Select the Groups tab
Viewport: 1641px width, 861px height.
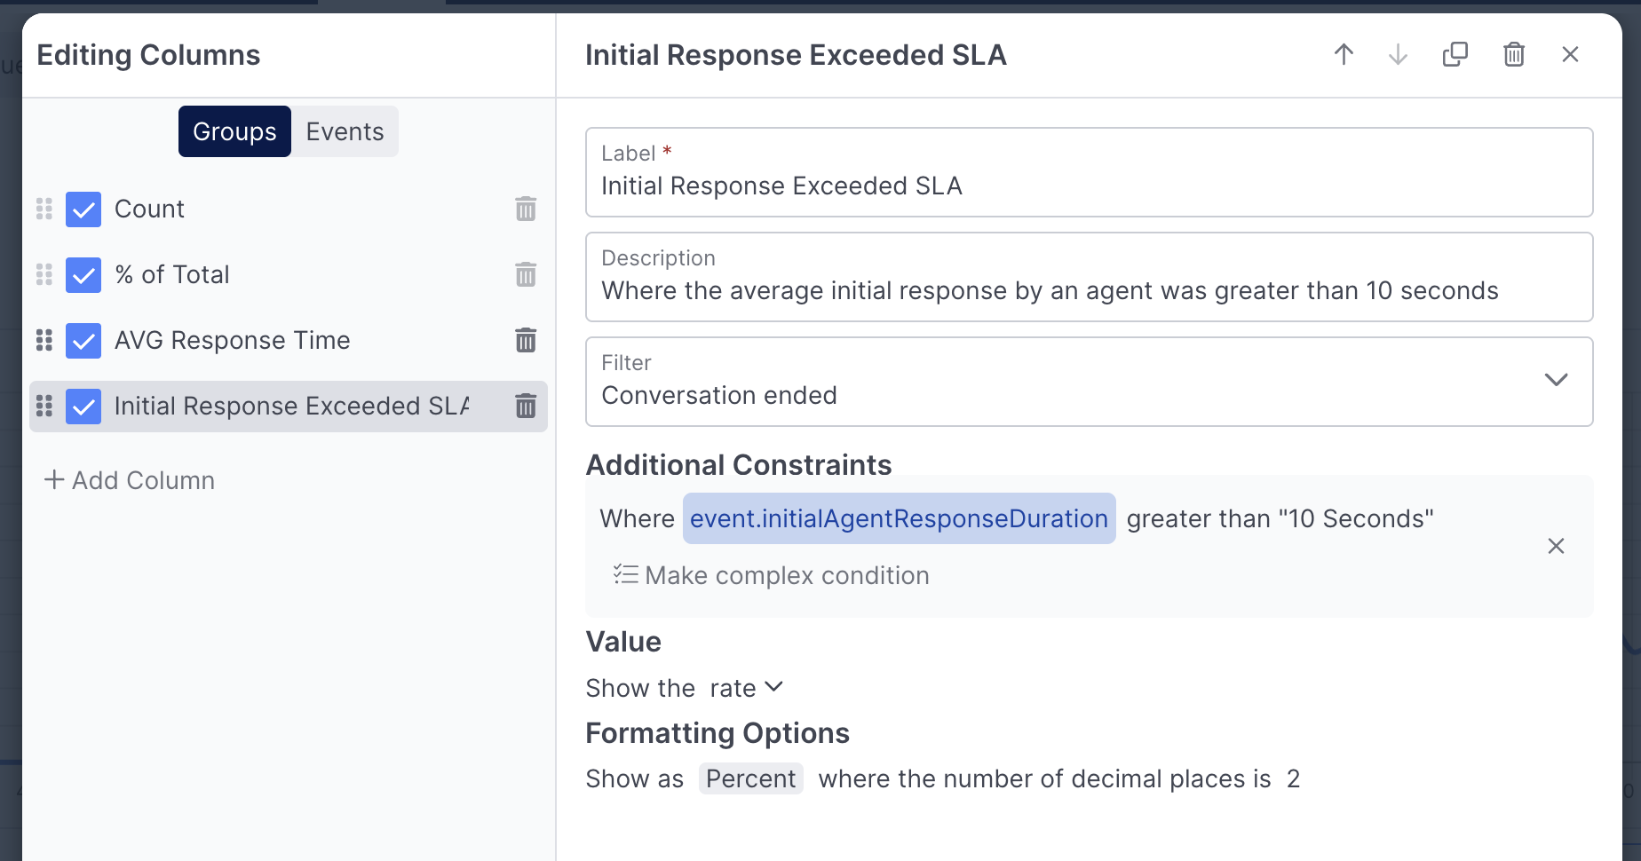coord(234,131)
